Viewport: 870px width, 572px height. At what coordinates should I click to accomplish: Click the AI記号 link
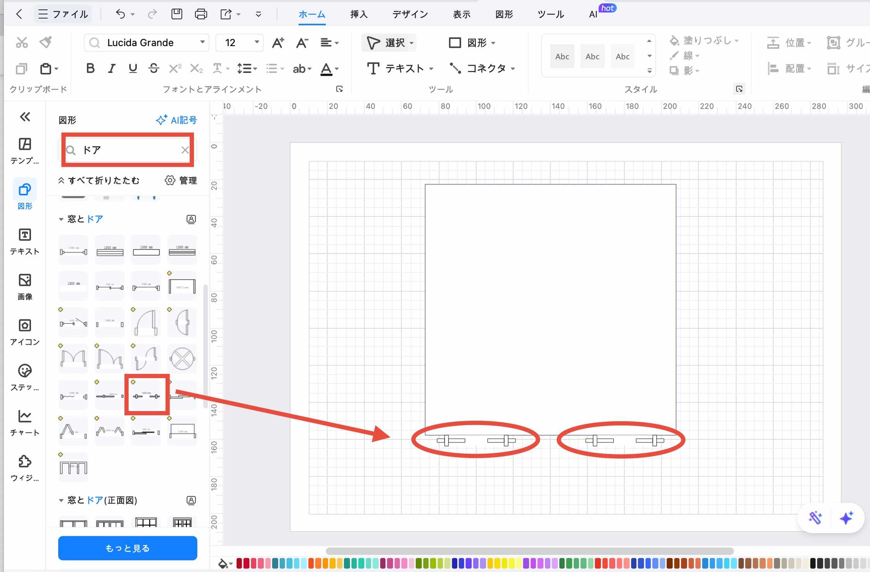tap(176, 120)
